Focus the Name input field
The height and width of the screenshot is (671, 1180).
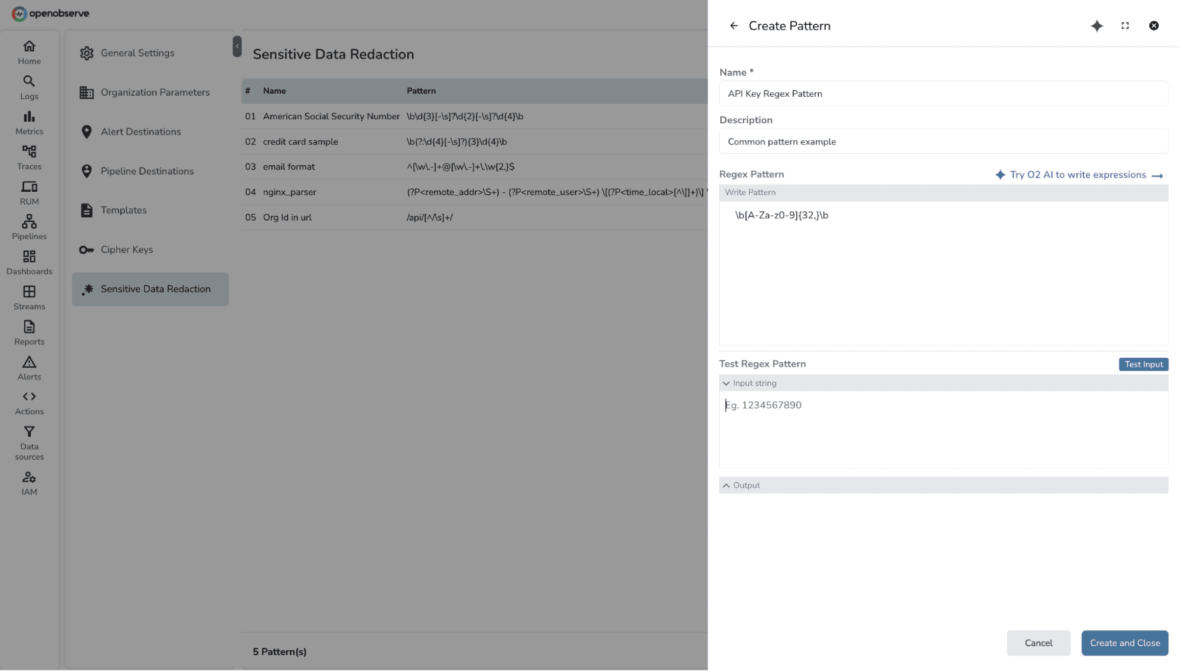[943, 94]
